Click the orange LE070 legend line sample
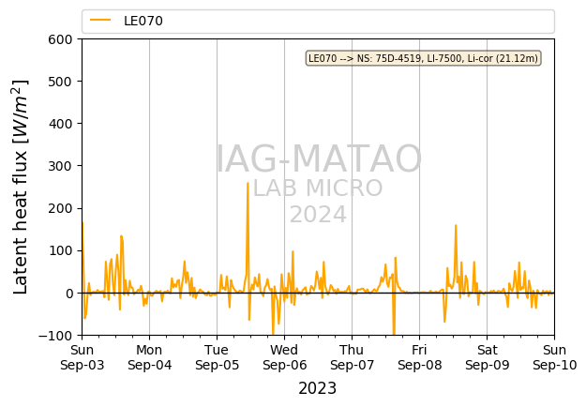The image size is (586, 407). coord(100,21)
